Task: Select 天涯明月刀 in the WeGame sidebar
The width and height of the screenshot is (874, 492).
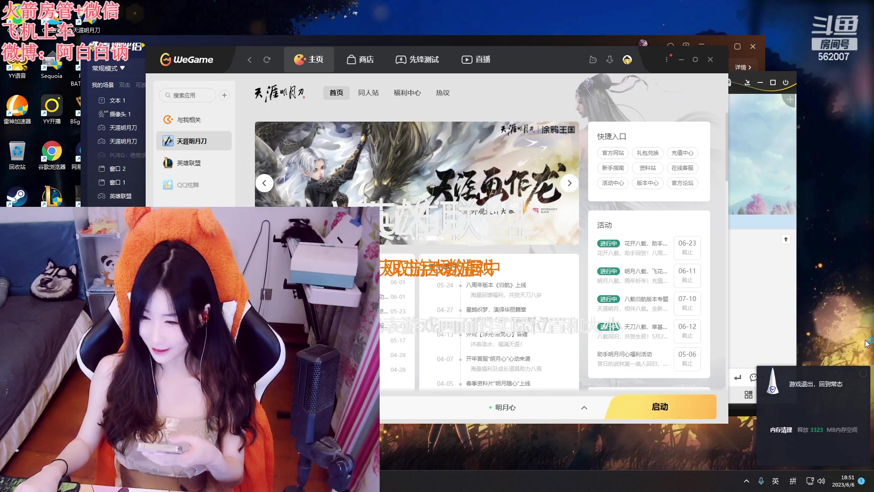Action: click(x=194, y=141)
